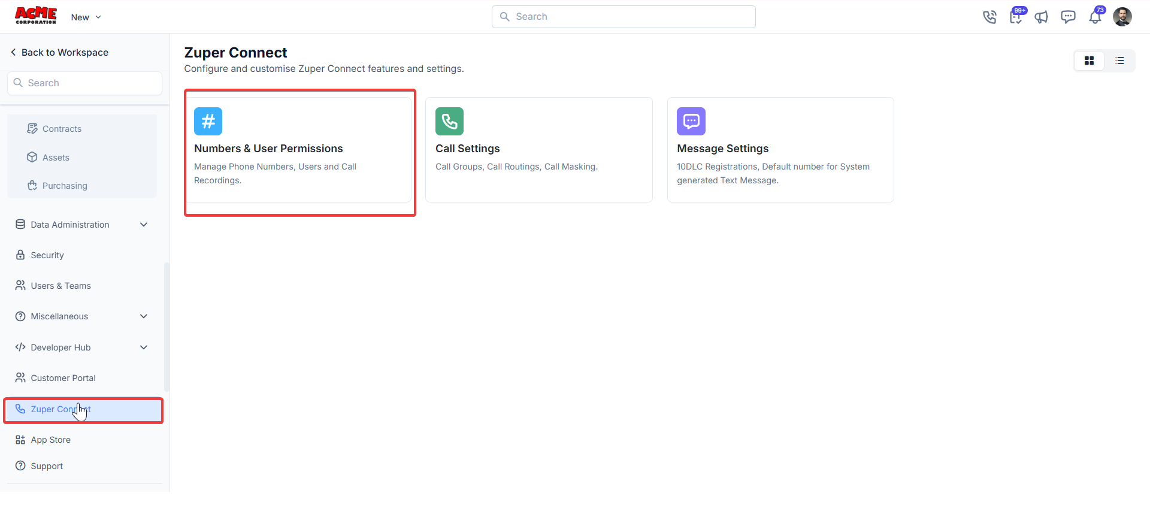This screenshot has height=526, width=1150.
Task: Expand the Miscellaneous section chevron
Action: (144, 316)
